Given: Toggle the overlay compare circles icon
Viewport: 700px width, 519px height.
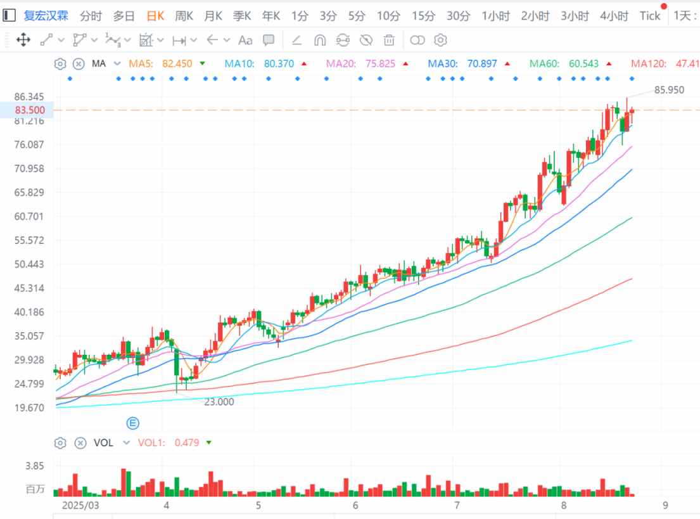Looking at the screenshot, I should tap(417, 41).
